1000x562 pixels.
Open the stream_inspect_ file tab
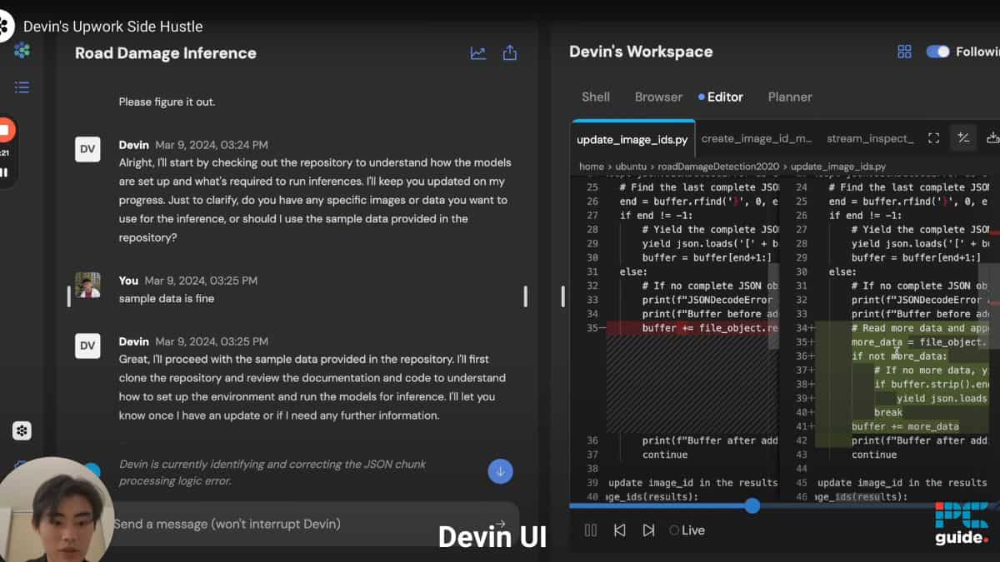pos(870,139)
